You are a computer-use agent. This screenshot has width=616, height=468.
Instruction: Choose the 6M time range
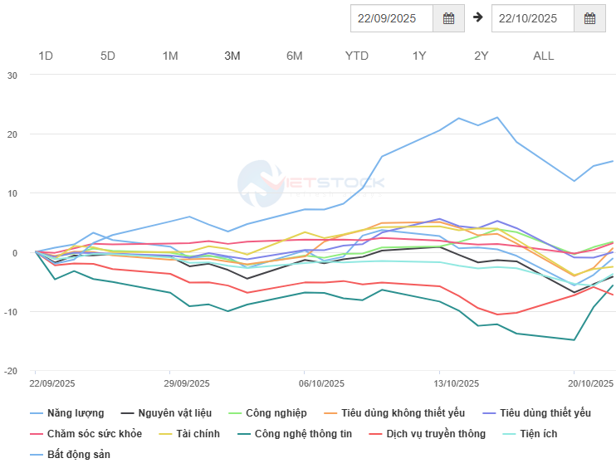click(x=295, y=56)
